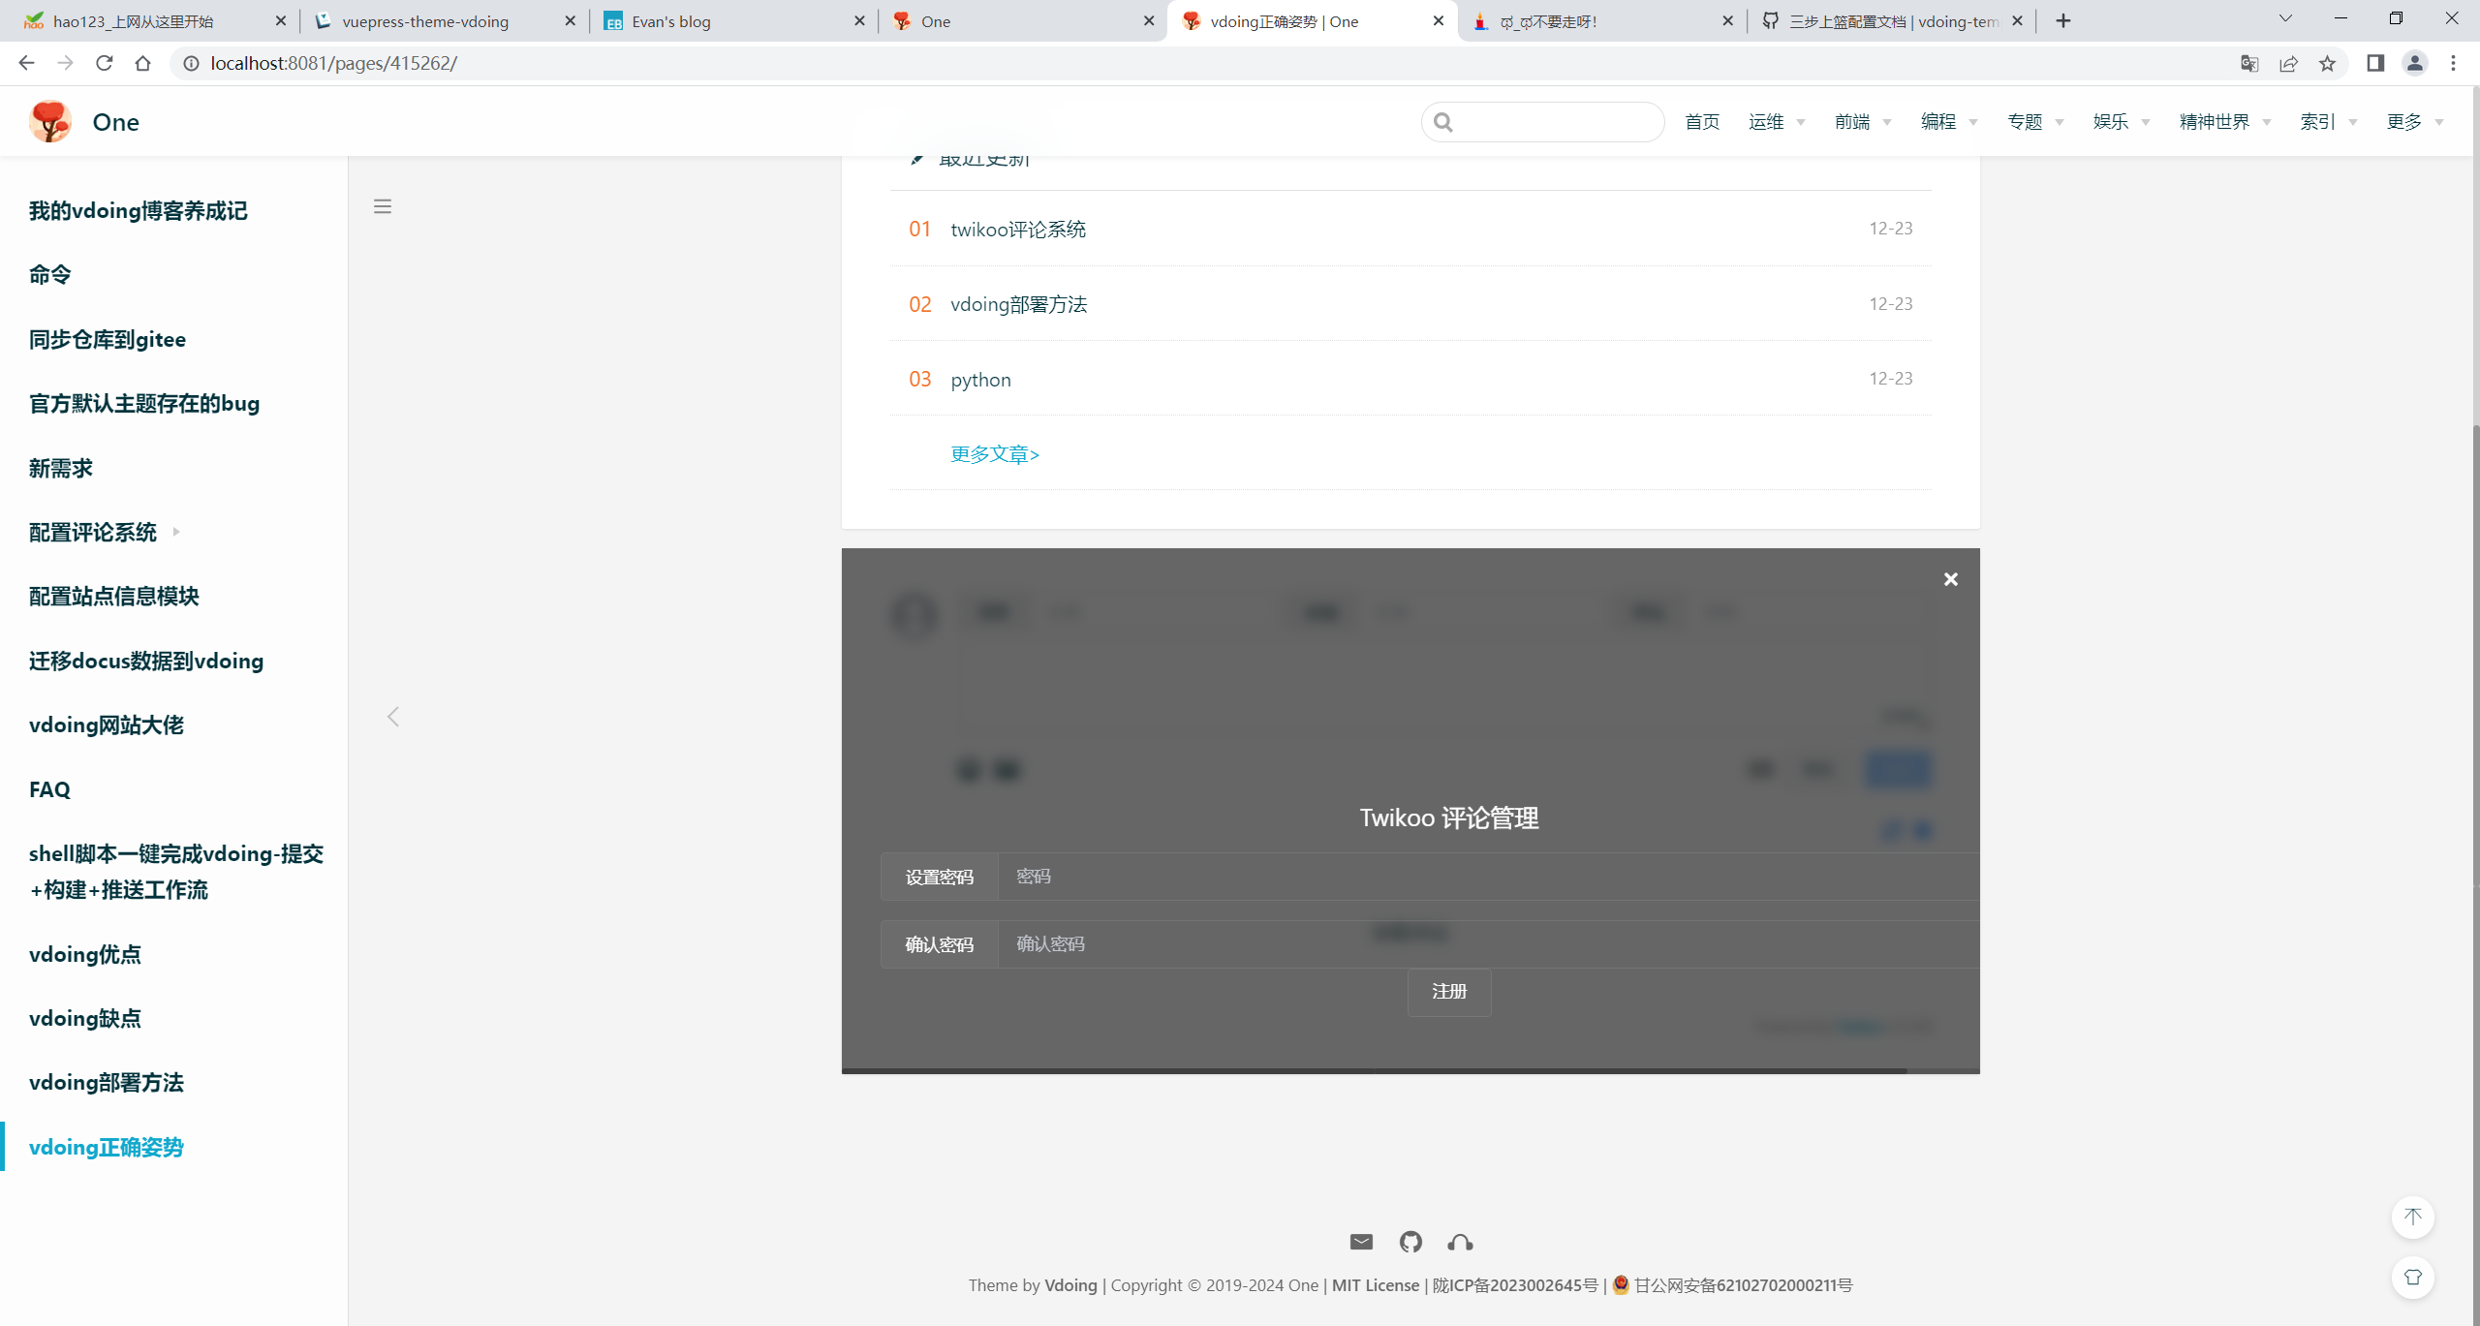Open 更多文章 link
Viewport: 2480px width, 1326px height.
(995, 454)
